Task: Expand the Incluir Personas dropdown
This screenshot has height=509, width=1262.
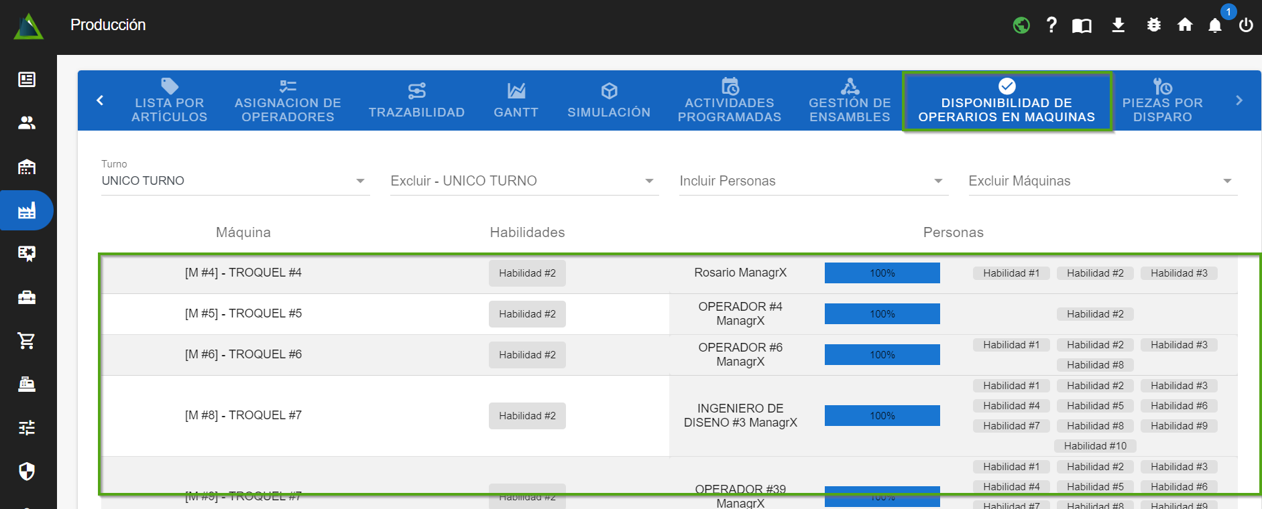Action: 813,181
